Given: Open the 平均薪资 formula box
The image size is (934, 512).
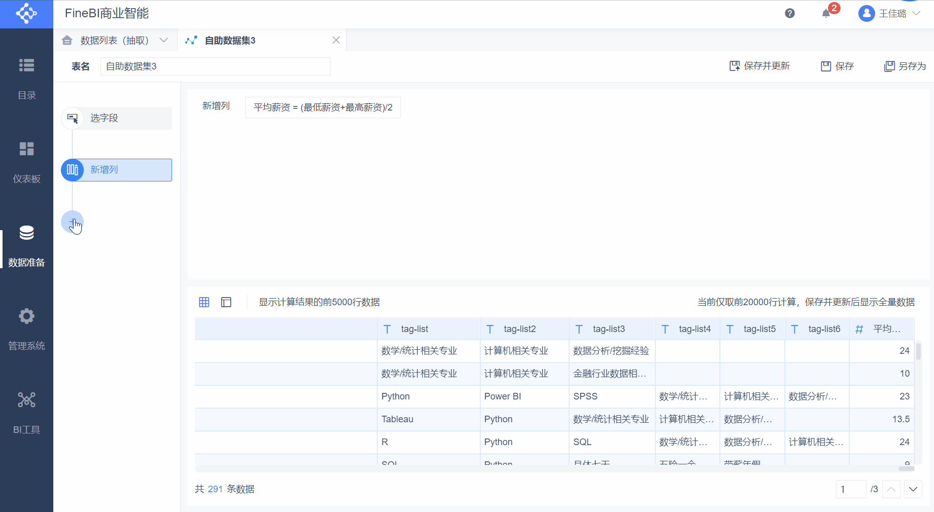Looking at the screenshot, I should [x=323, y=107].
